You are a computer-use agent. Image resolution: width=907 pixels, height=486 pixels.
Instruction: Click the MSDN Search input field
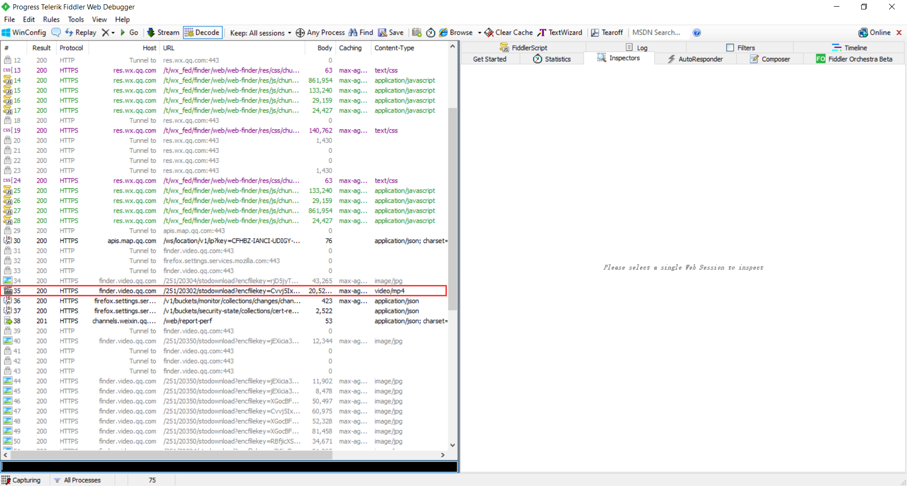658,33
